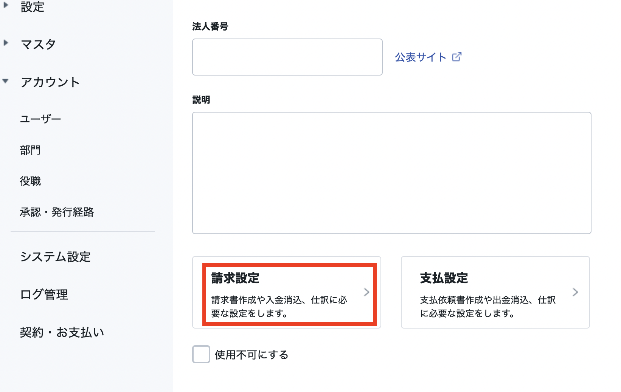Screen dimensions: 621x392
Task: Click into the 説明 text area
Action: (x=392, y=173)
